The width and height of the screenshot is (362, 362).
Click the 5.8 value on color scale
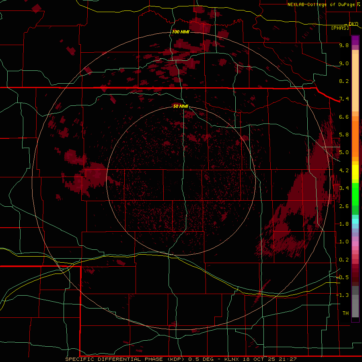pos(344,135)
